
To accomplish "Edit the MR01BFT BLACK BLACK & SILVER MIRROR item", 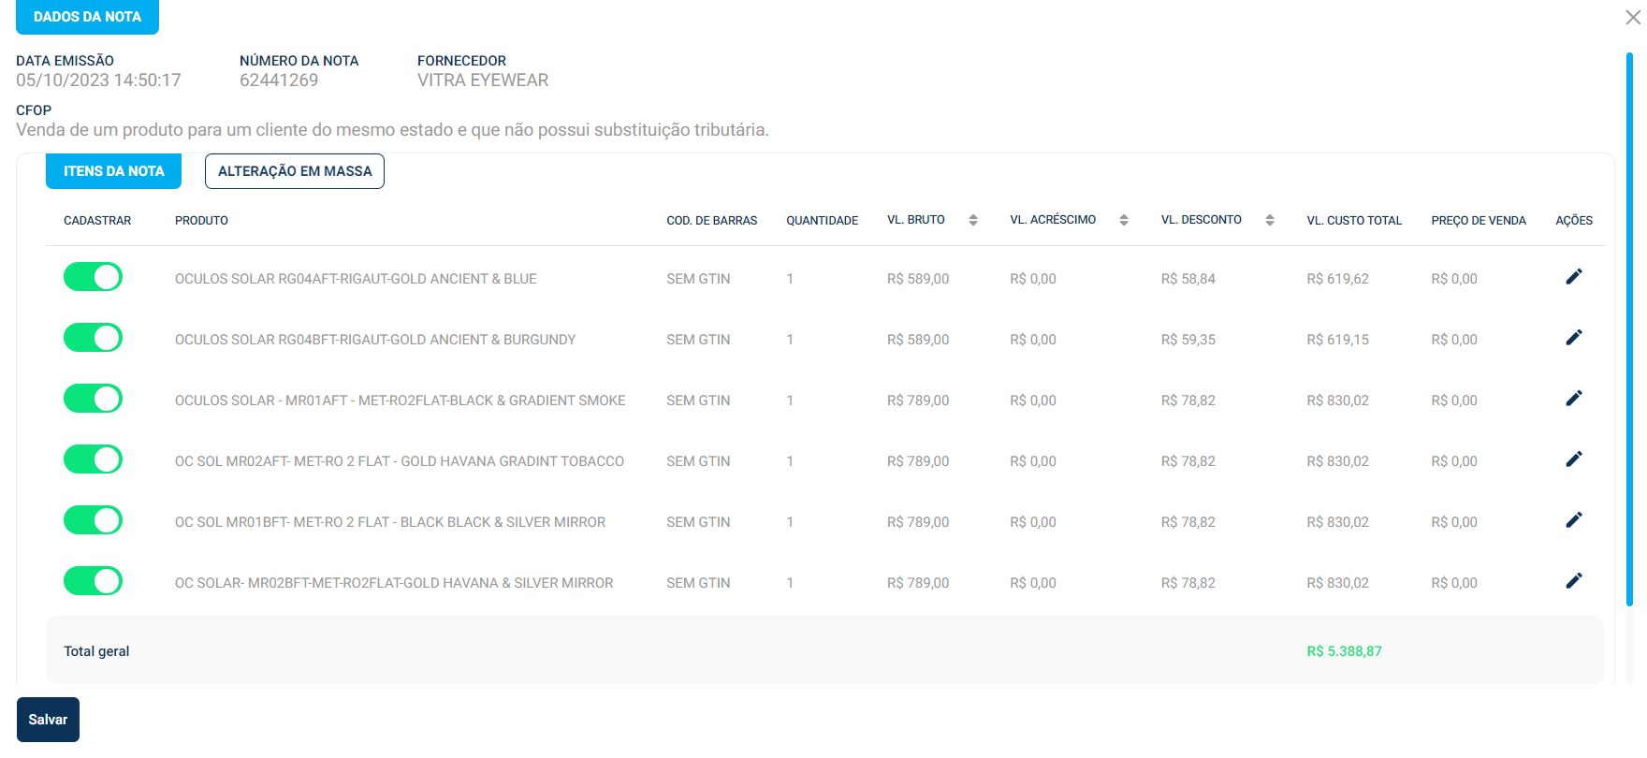I will click(1574, 519).
